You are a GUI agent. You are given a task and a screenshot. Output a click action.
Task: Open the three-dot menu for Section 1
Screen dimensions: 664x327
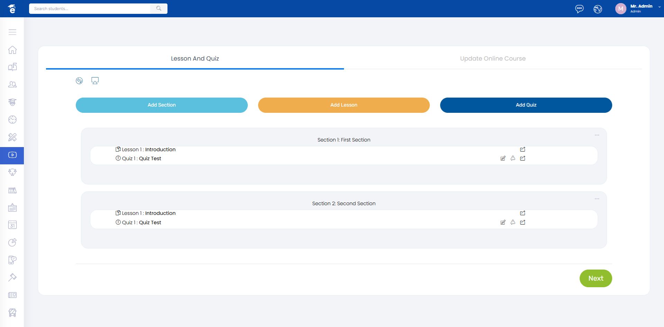tap(597, 135)
